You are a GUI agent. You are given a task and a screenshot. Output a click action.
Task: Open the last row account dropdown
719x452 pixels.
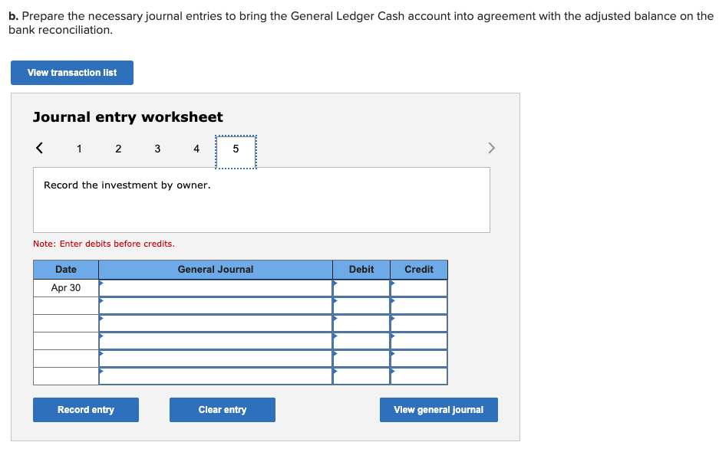[101, 375]
